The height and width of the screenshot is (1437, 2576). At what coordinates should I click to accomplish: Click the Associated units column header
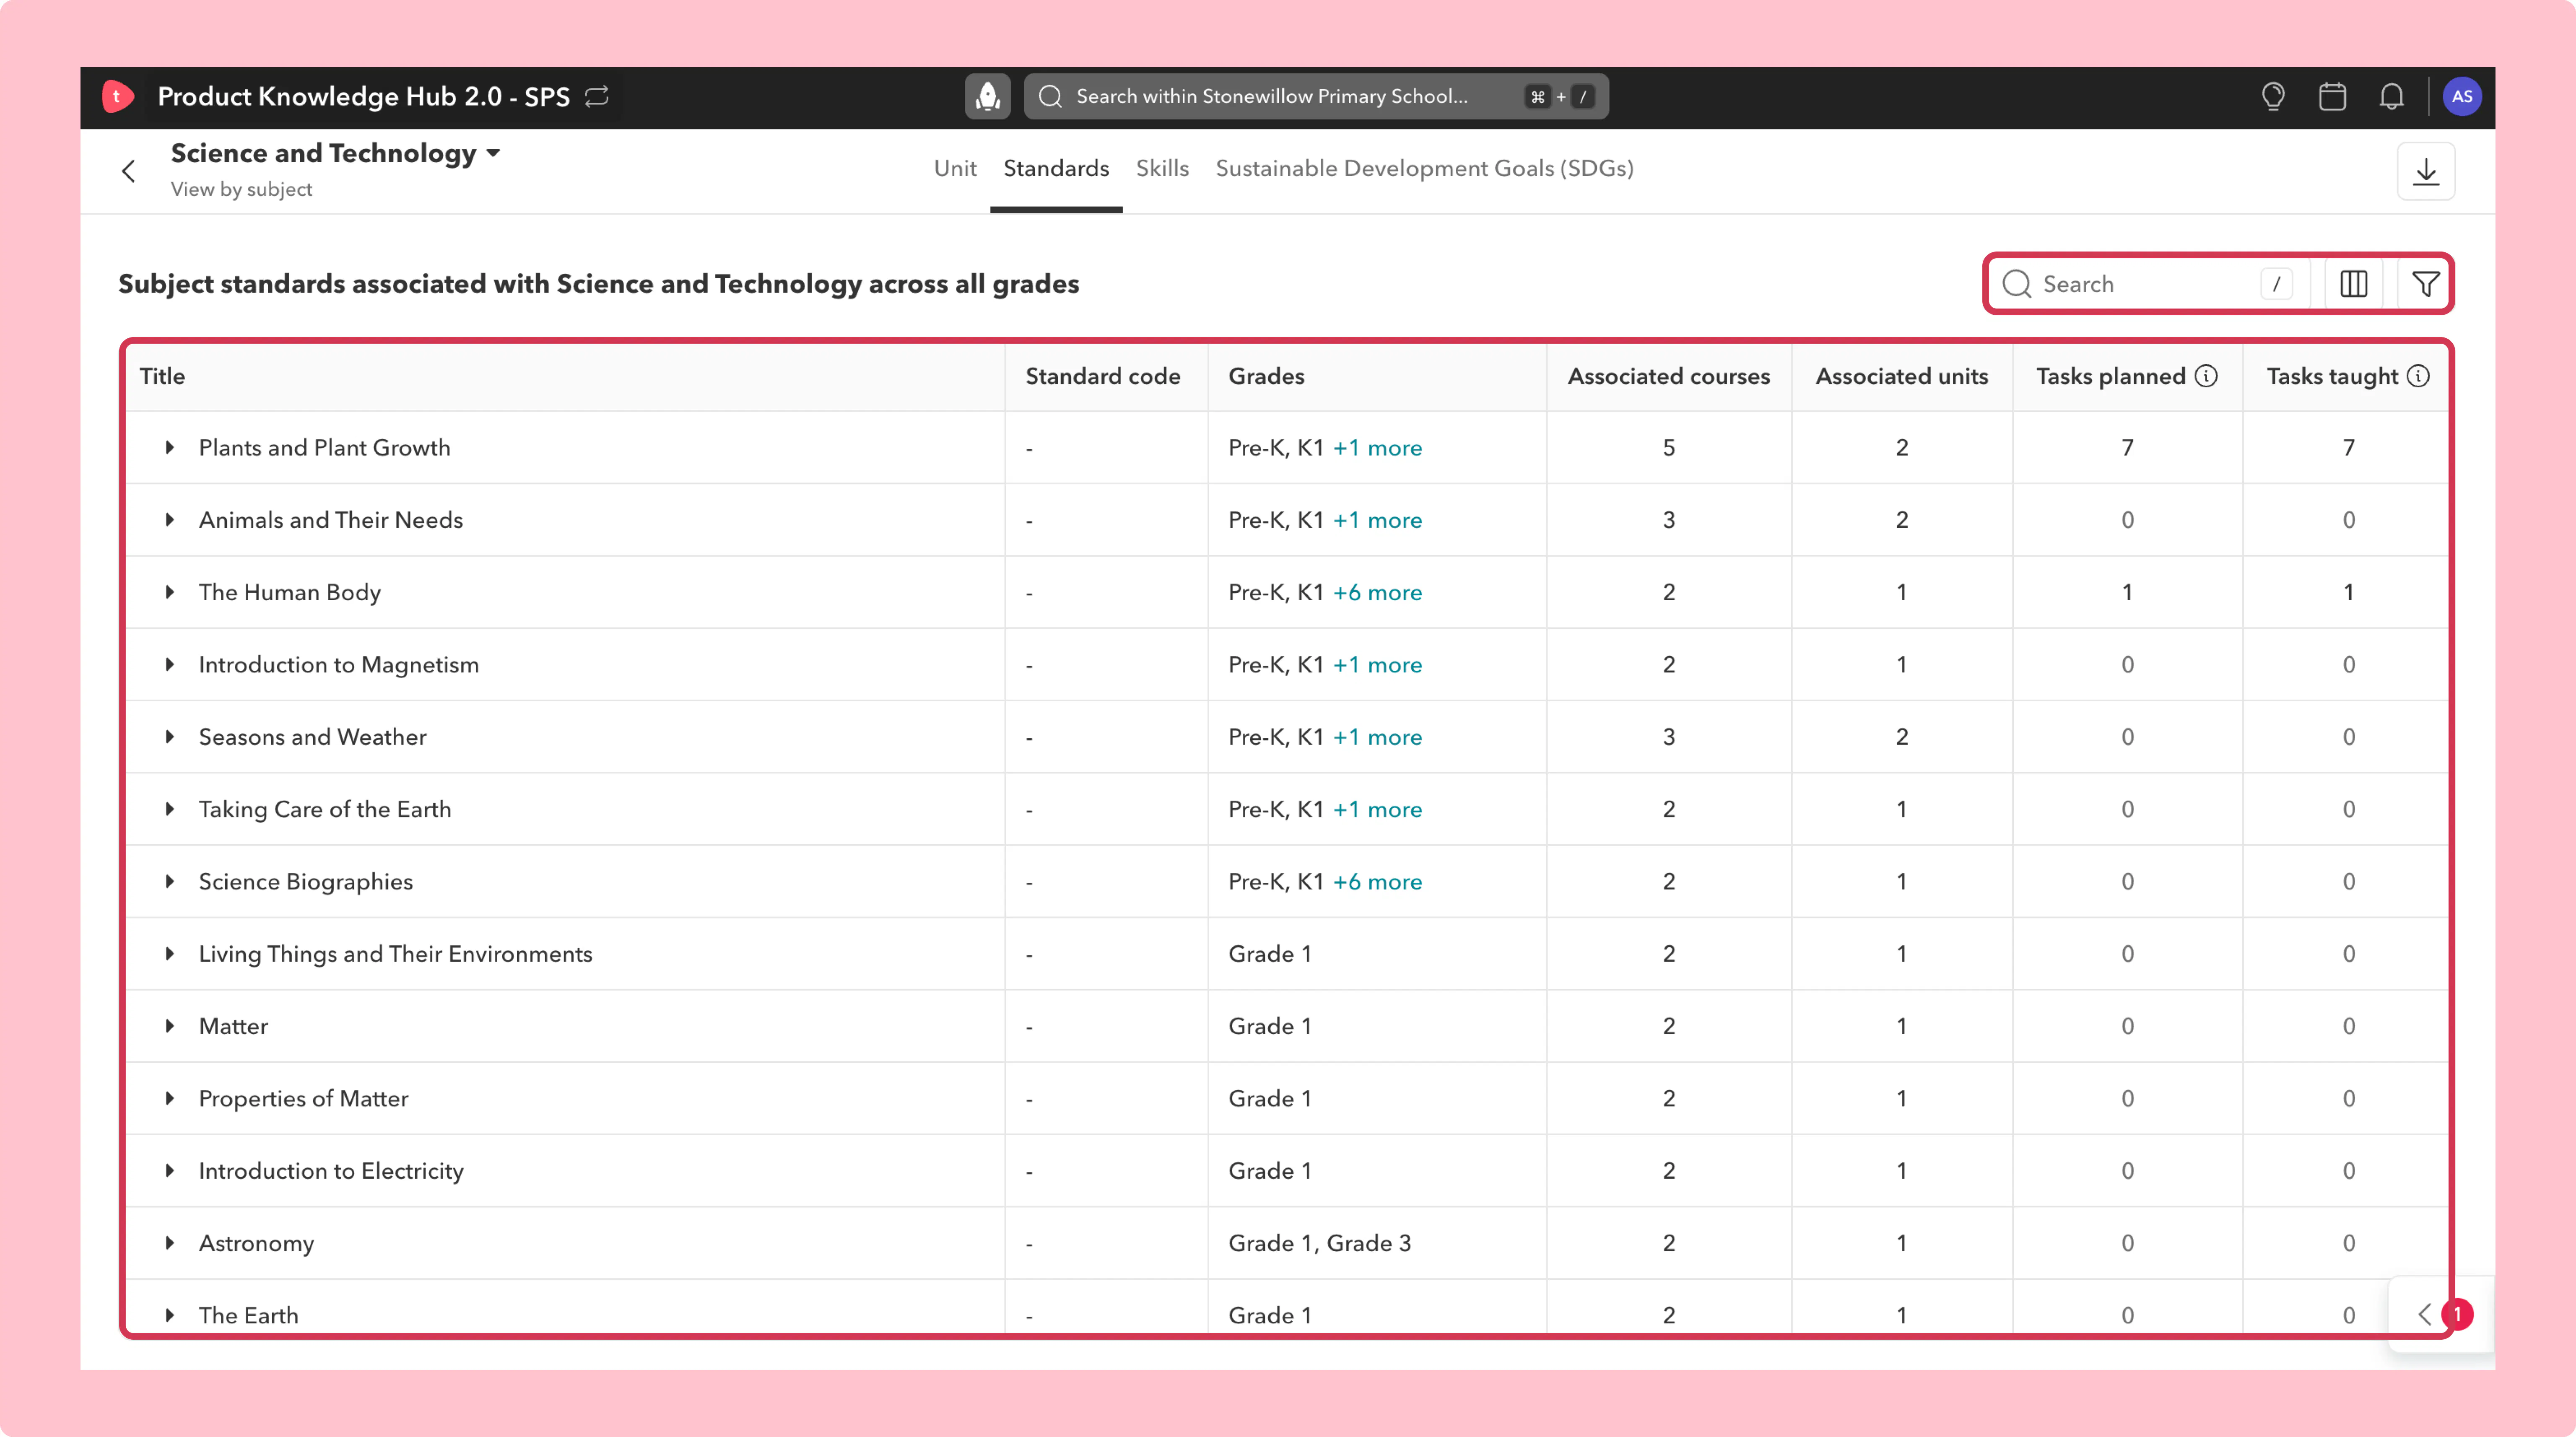click(1901, 376)
